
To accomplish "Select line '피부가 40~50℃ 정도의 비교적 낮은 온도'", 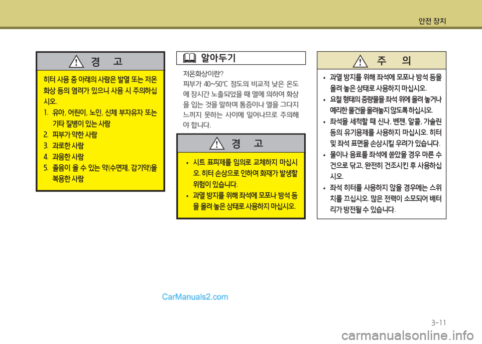I will click(240, 84).
